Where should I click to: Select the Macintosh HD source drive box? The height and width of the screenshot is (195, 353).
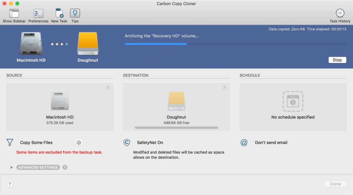pos(60,107)
